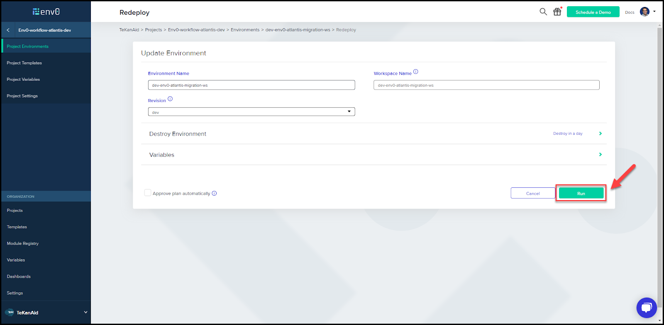Image resolution: width=664 pixels, height=325 pixels.
Task: Open the gift box what's new icon
Action: tap(557, 12)
